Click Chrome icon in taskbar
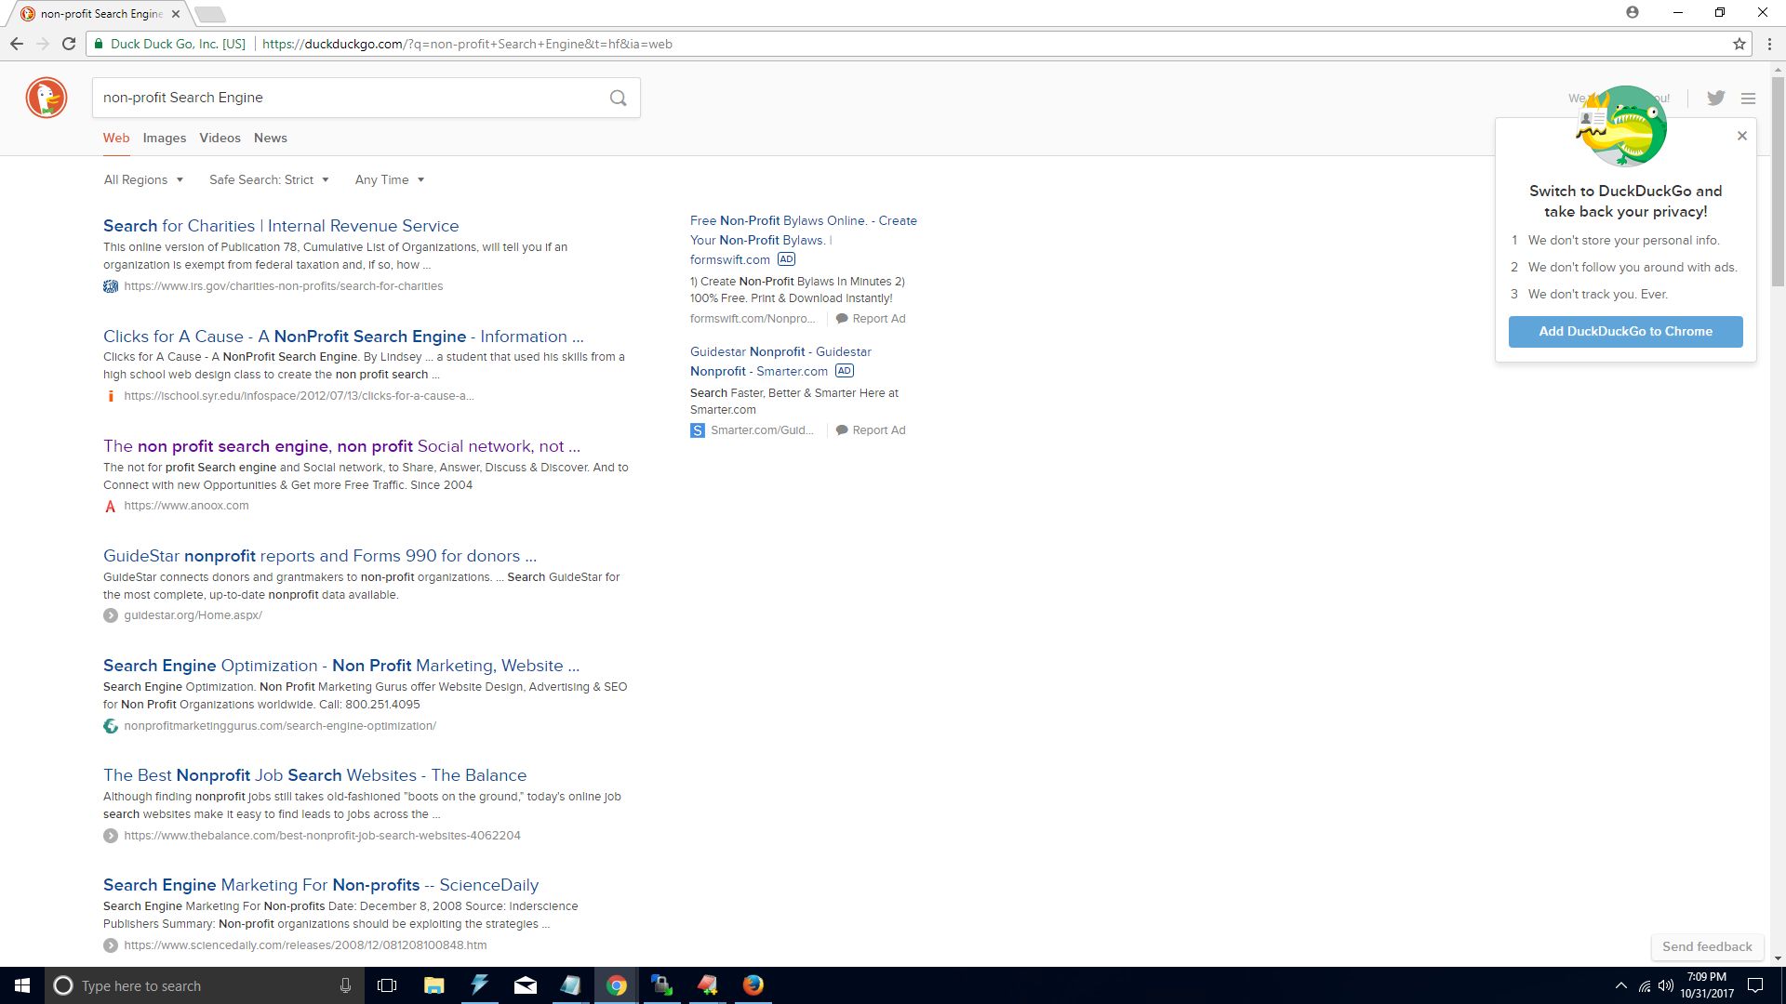This screenshot has height=1004, width=1786. coord(616,985)
